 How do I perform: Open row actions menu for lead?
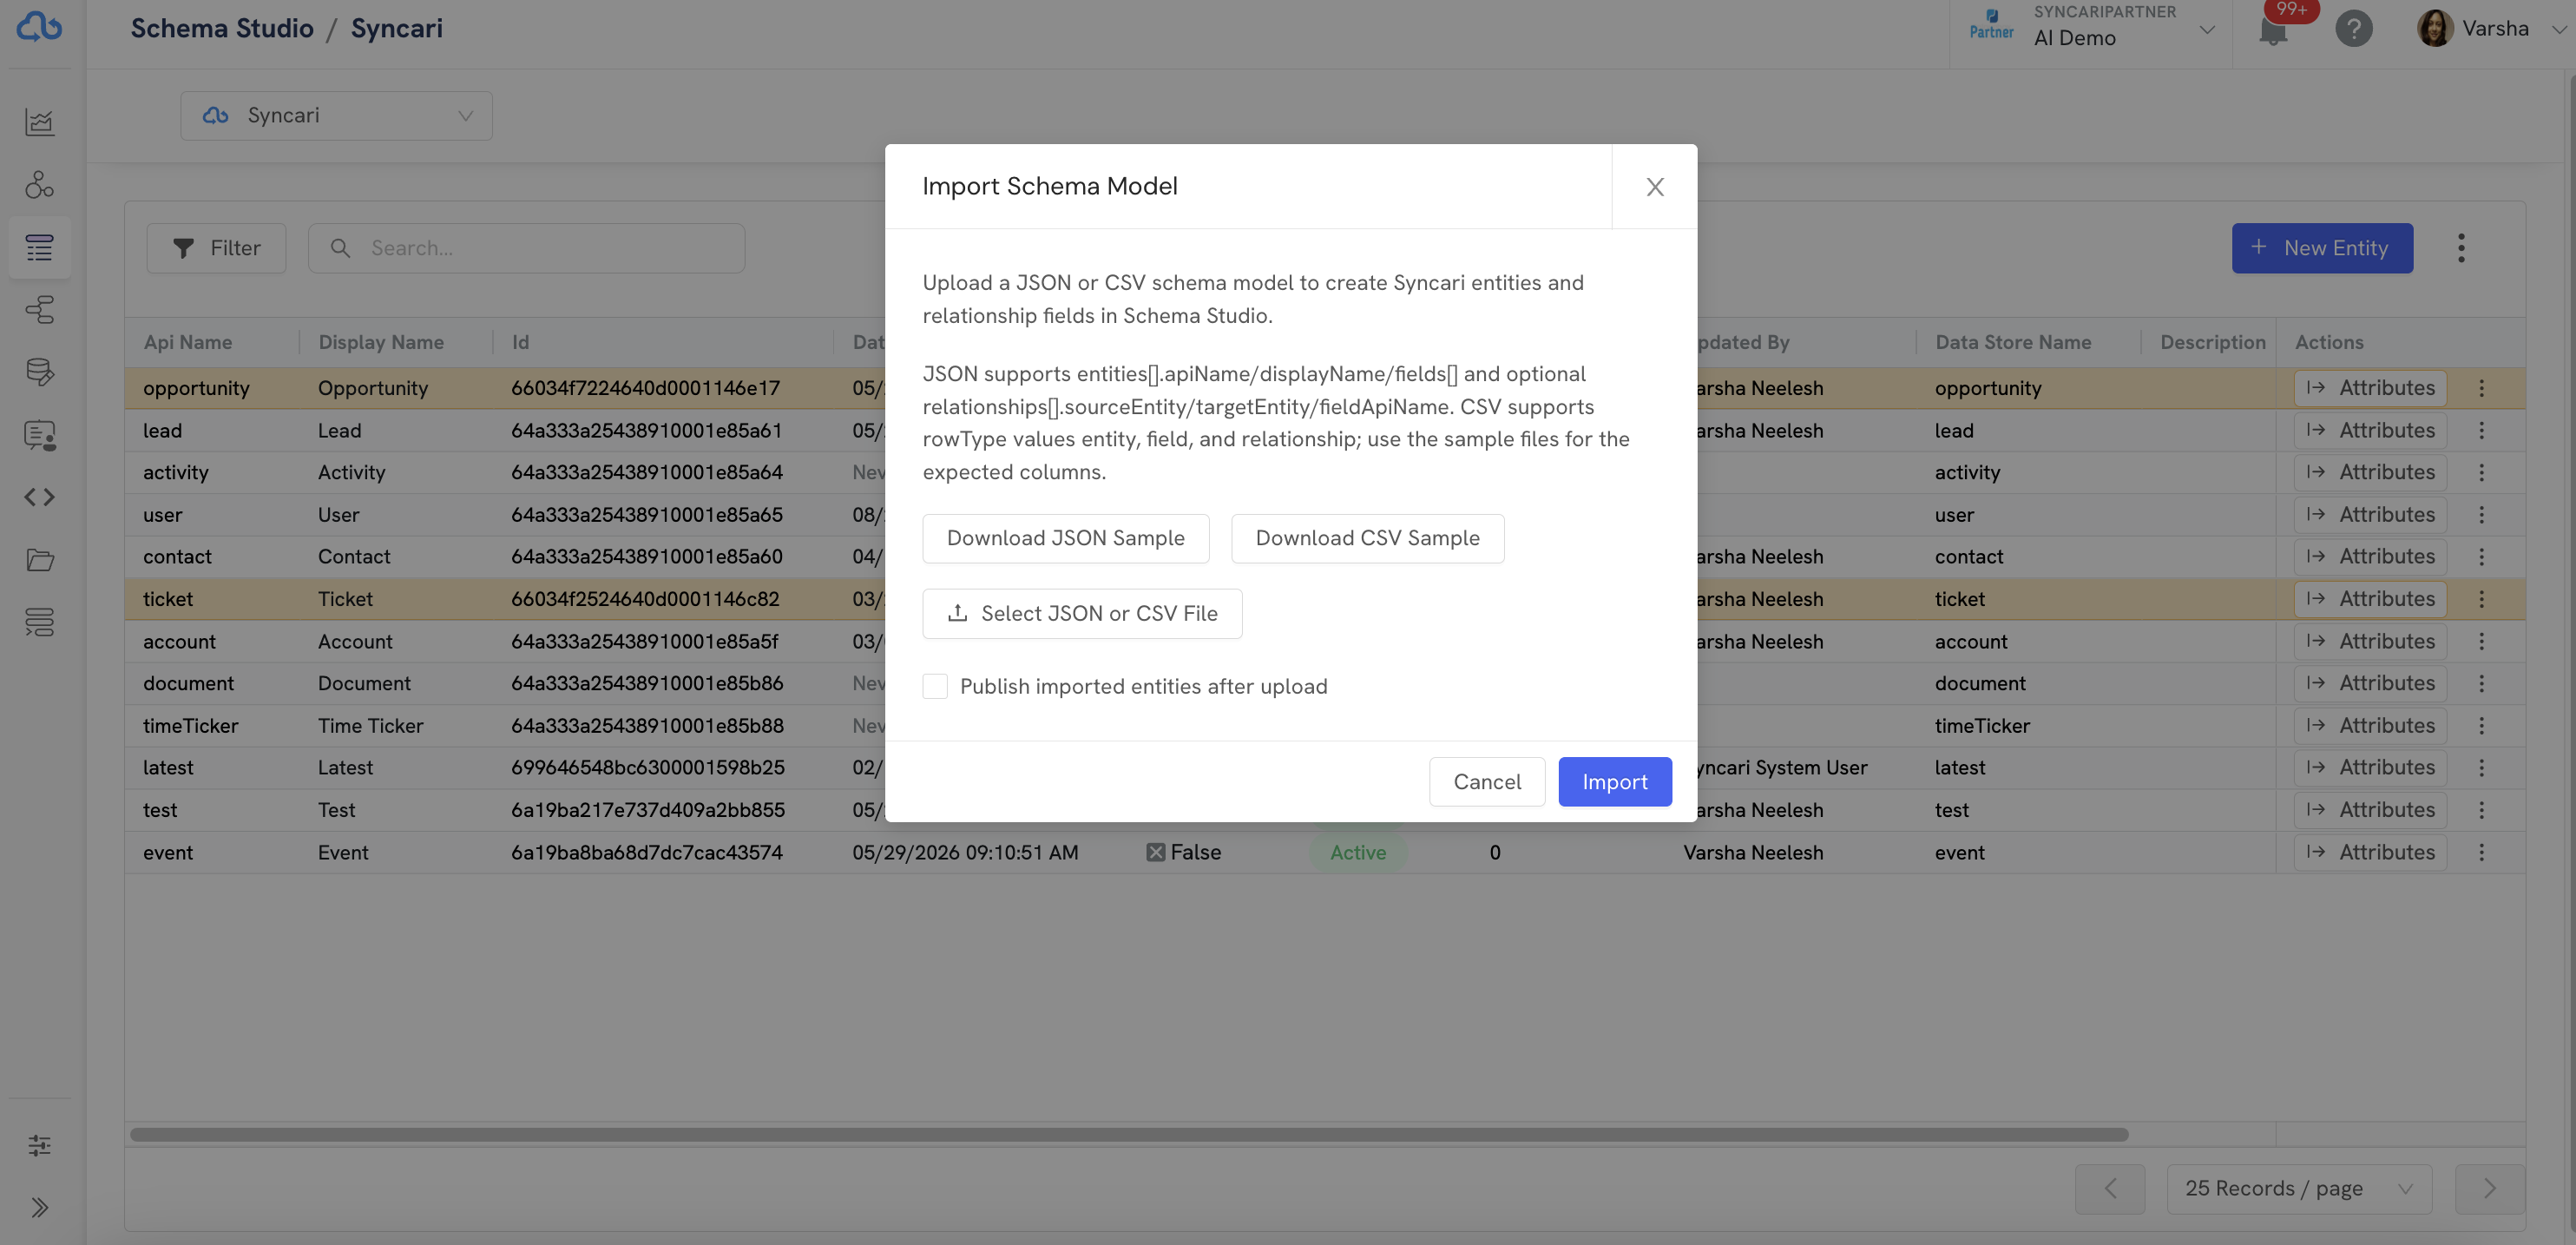tap(2481, 430)
